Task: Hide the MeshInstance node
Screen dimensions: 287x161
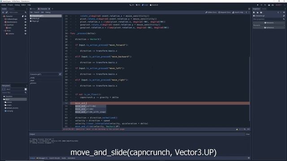Action: tap(26, 22)
